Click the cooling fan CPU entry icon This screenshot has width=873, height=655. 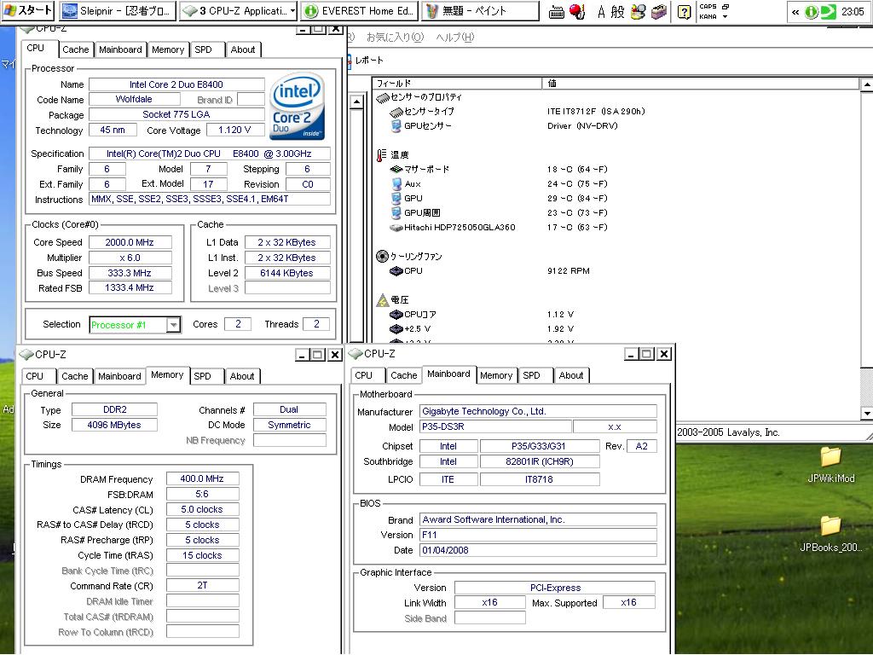tap(396, 271)
